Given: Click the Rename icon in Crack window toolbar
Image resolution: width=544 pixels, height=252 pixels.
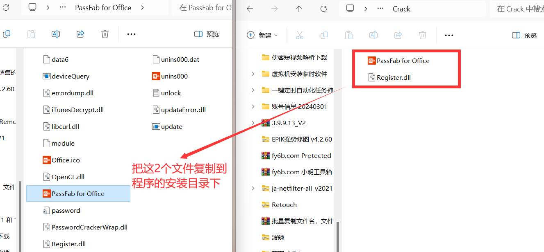Looking at the screenshot, I should click(x=373, y=35).
